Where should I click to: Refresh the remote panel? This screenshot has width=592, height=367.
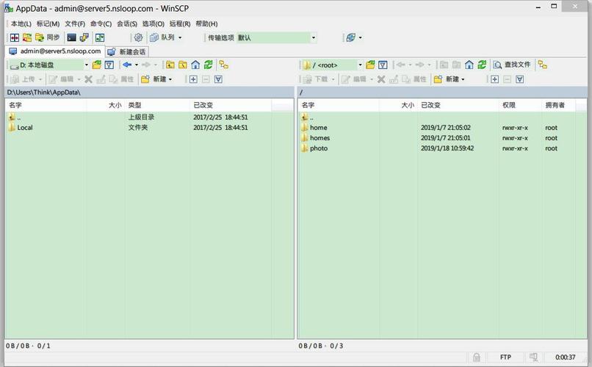(x=482, y=65)
